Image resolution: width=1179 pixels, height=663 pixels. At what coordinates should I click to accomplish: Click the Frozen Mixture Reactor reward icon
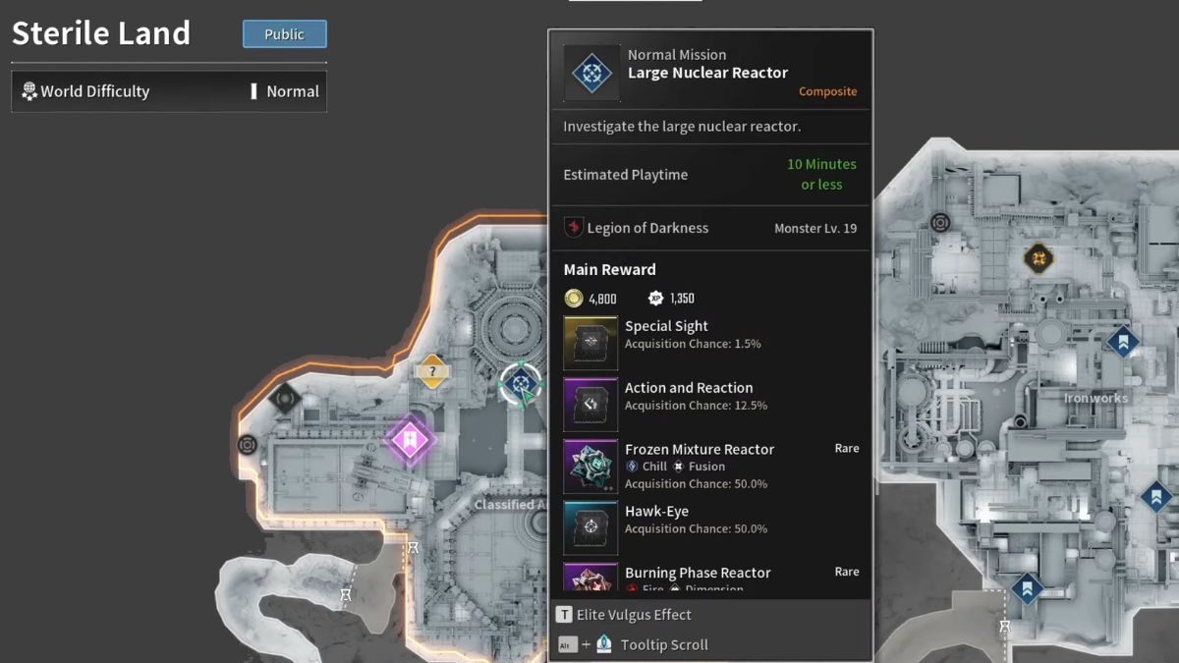(590, 467)
